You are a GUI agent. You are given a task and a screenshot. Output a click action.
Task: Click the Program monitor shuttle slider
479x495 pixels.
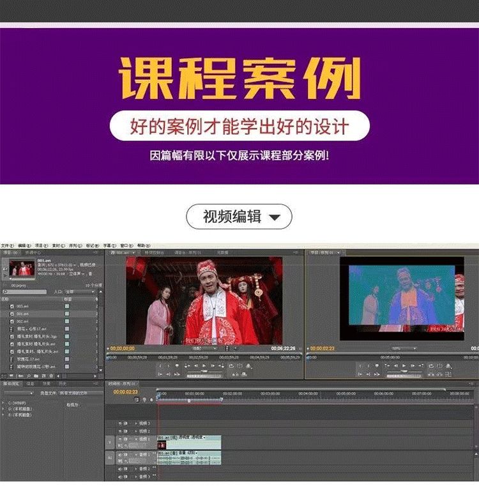pyautogui.click(x=404, y=372)
